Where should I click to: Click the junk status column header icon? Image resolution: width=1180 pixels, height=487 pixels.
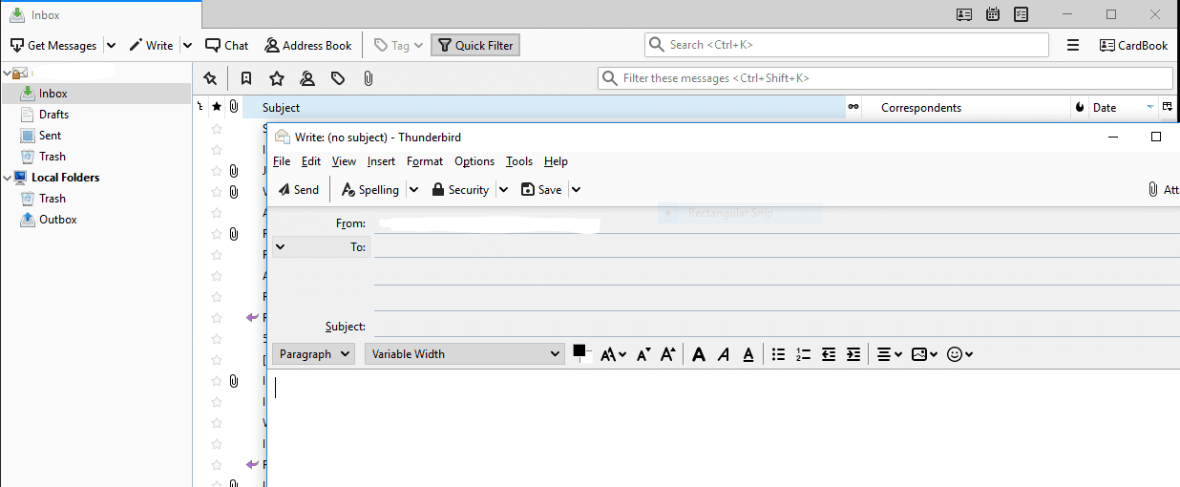[x=1080, y=108]
